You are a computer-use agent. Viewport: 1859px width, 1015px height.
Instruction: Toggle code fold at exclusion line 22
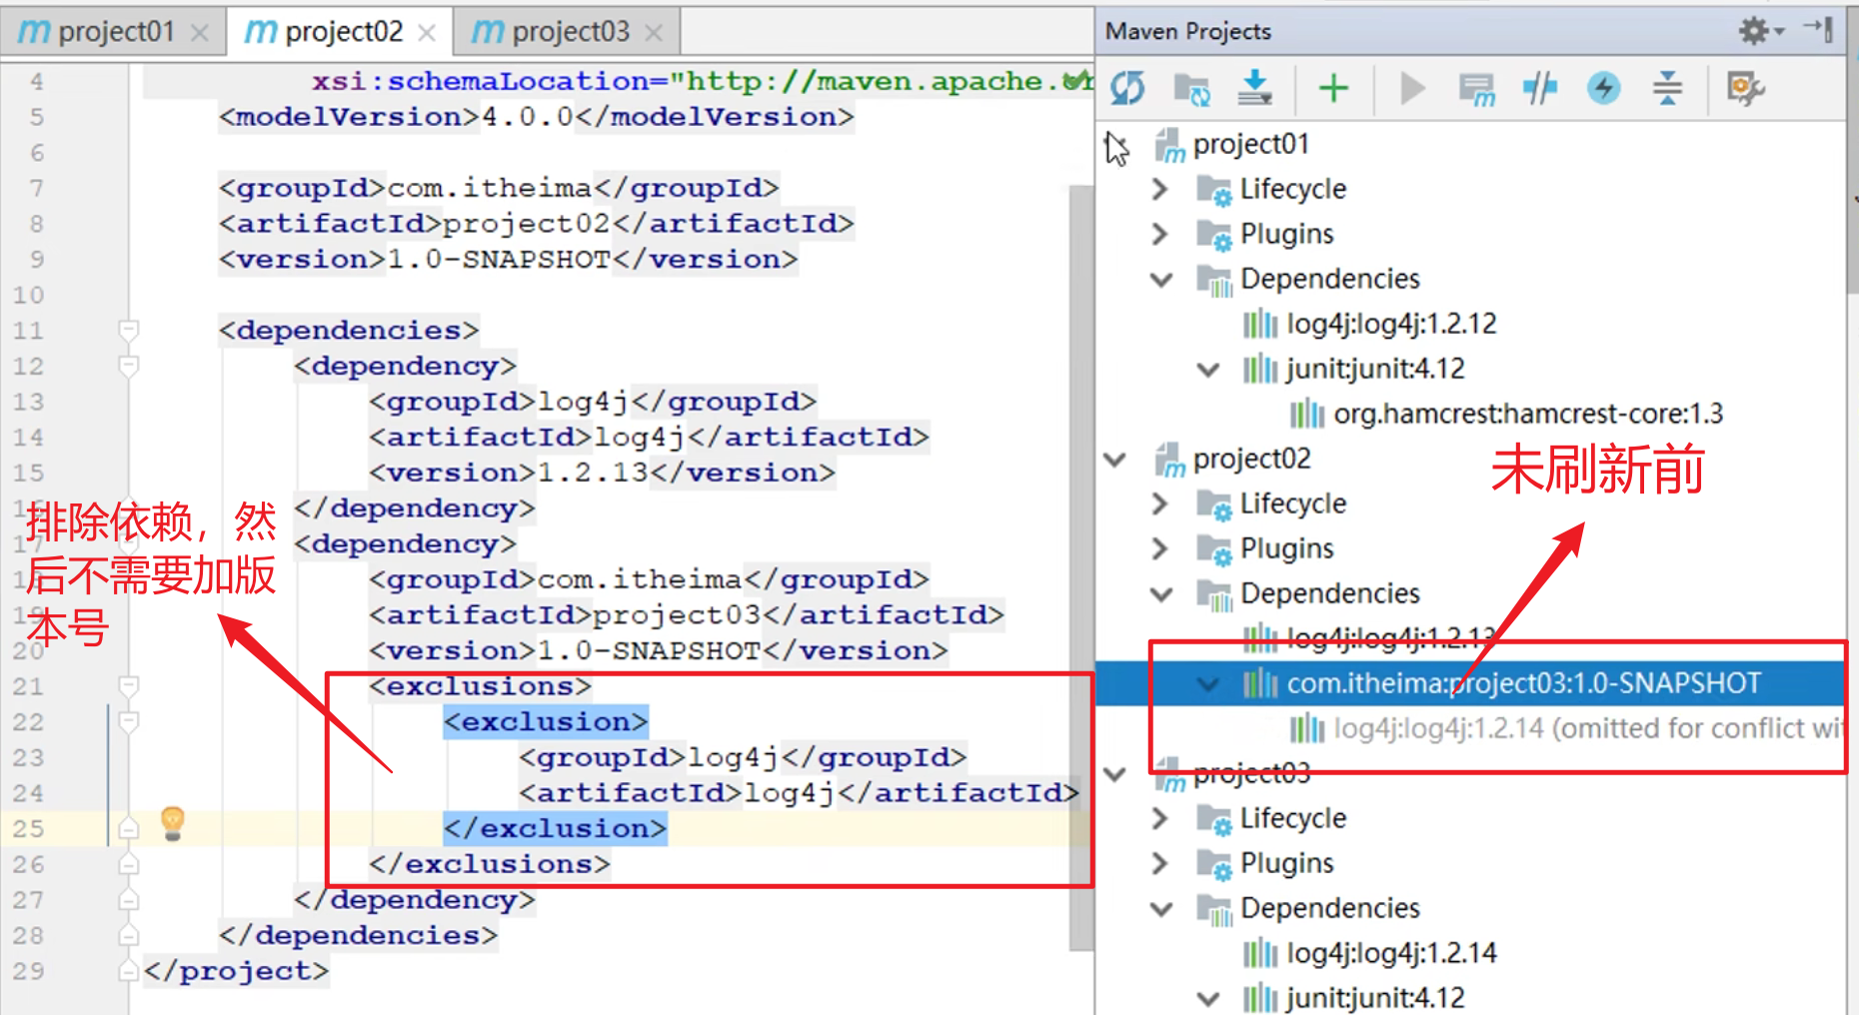128,721
